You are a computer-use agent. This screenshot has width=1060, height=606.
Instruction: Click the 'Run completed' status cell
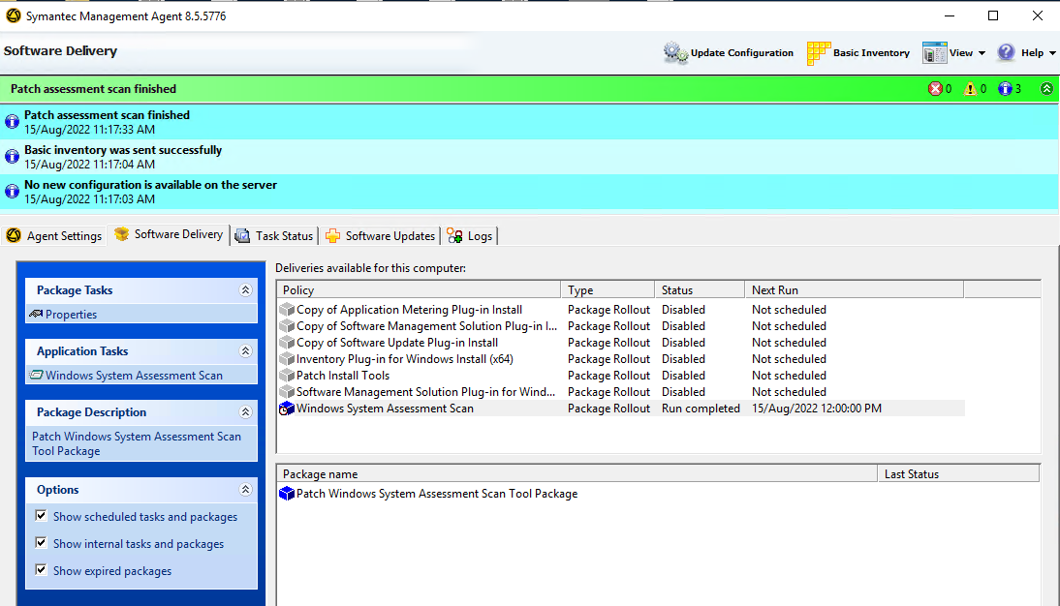tap(701, 409)
